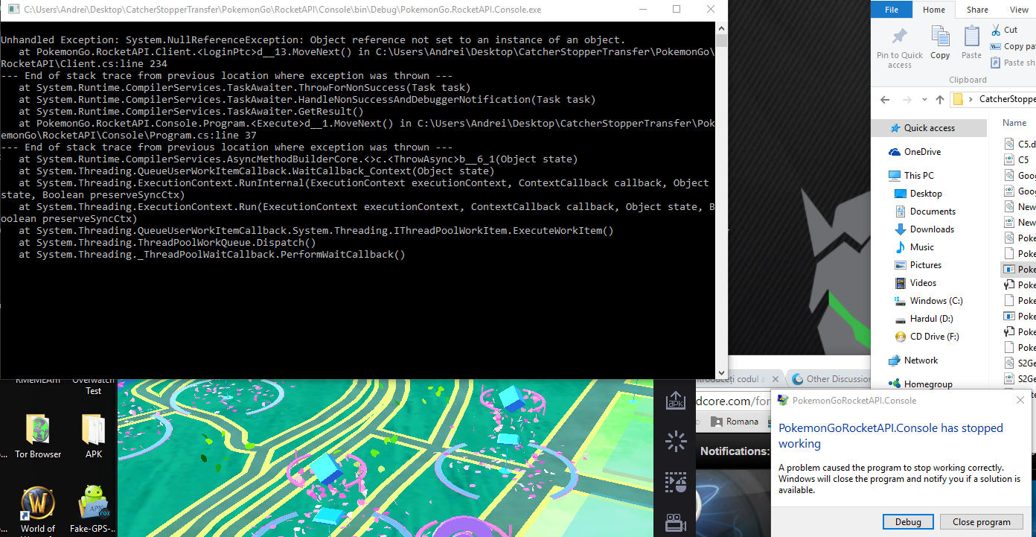Open Fake-GPS APK desktop file
This screenshot has height=537, width=1036.
(x=94, y=510)
